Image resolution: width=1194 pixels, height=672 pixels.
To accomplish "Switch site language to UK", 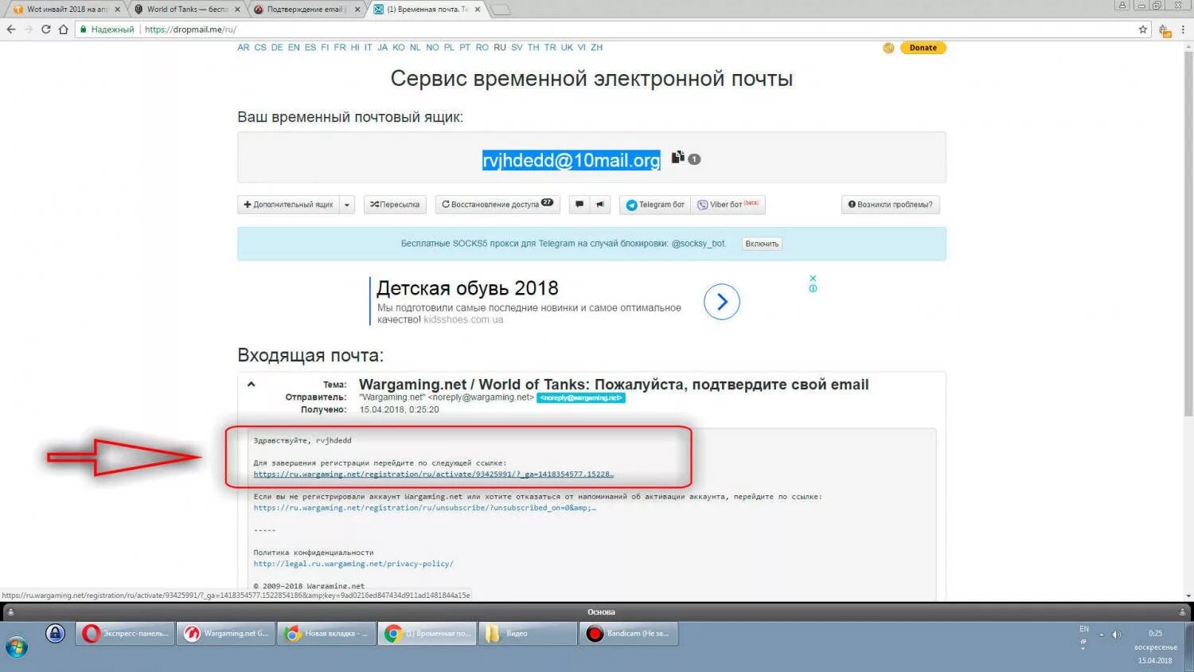I will click(x=567, y=48).
